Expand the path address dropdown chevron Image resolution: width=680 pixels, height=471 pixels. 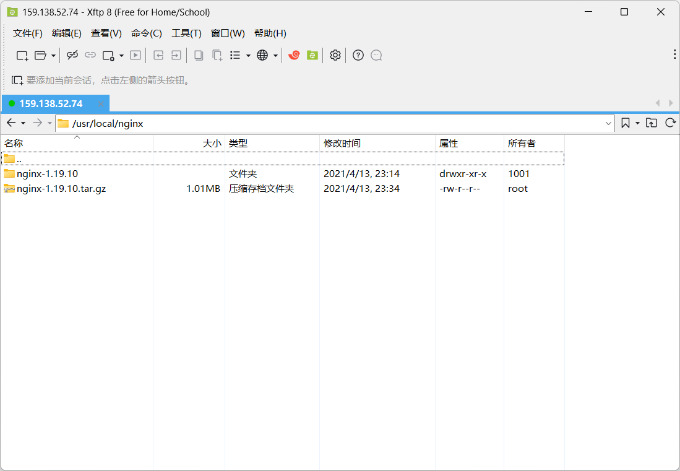(x=608, y=124)
